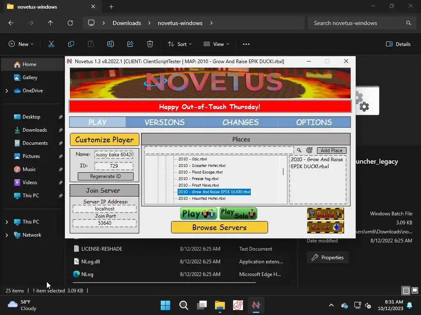Open the See more ellipsis menu
The width and height of the screenshot is (421, 315).
[x=246, y=44]
